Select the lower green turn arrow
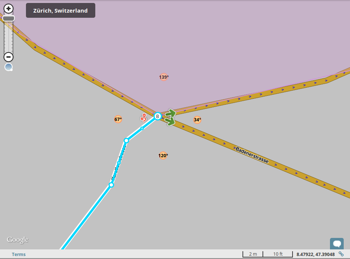 click(170, 121)
